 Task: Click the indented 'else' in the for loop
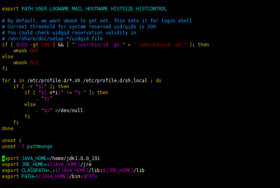point(30,105)
